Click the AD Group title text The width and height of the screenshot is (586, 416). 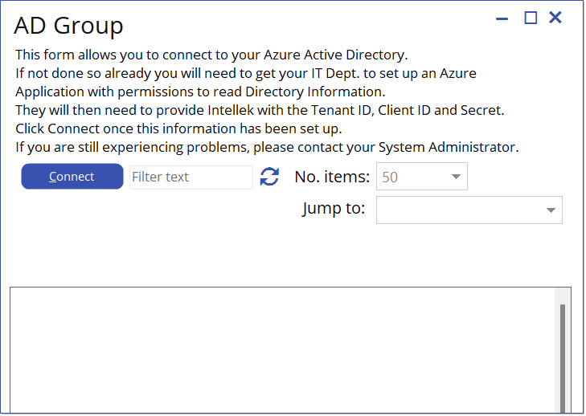[x=68, y=26]
